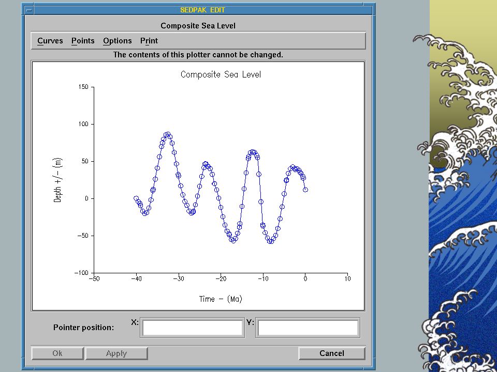Open the Curves menu
Screen dimensions: 497x372
pyautogui.click(x=50, y=41)
